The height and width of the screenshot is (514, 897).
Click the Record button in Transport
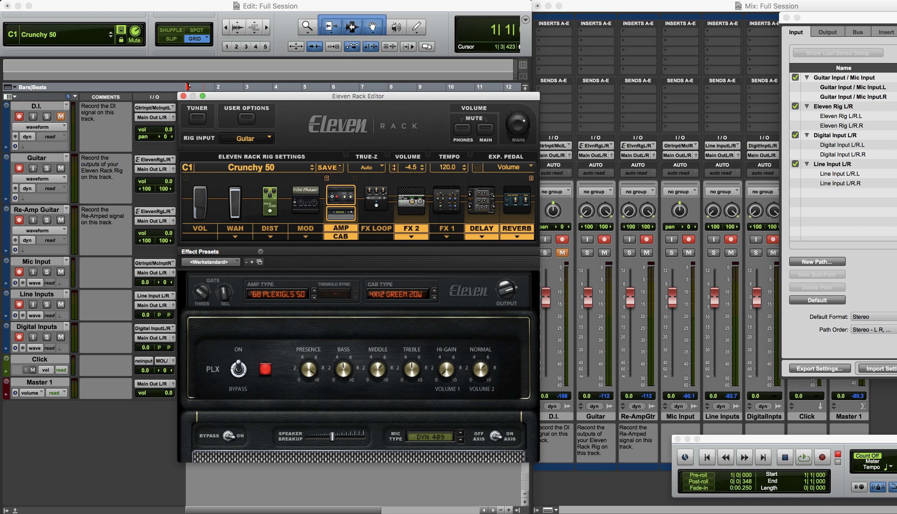pyautogui.click(x=822, y=457)
